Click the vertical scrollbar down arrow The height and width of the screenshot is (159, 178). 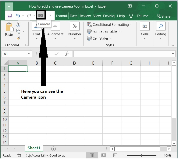coord(174,143)
